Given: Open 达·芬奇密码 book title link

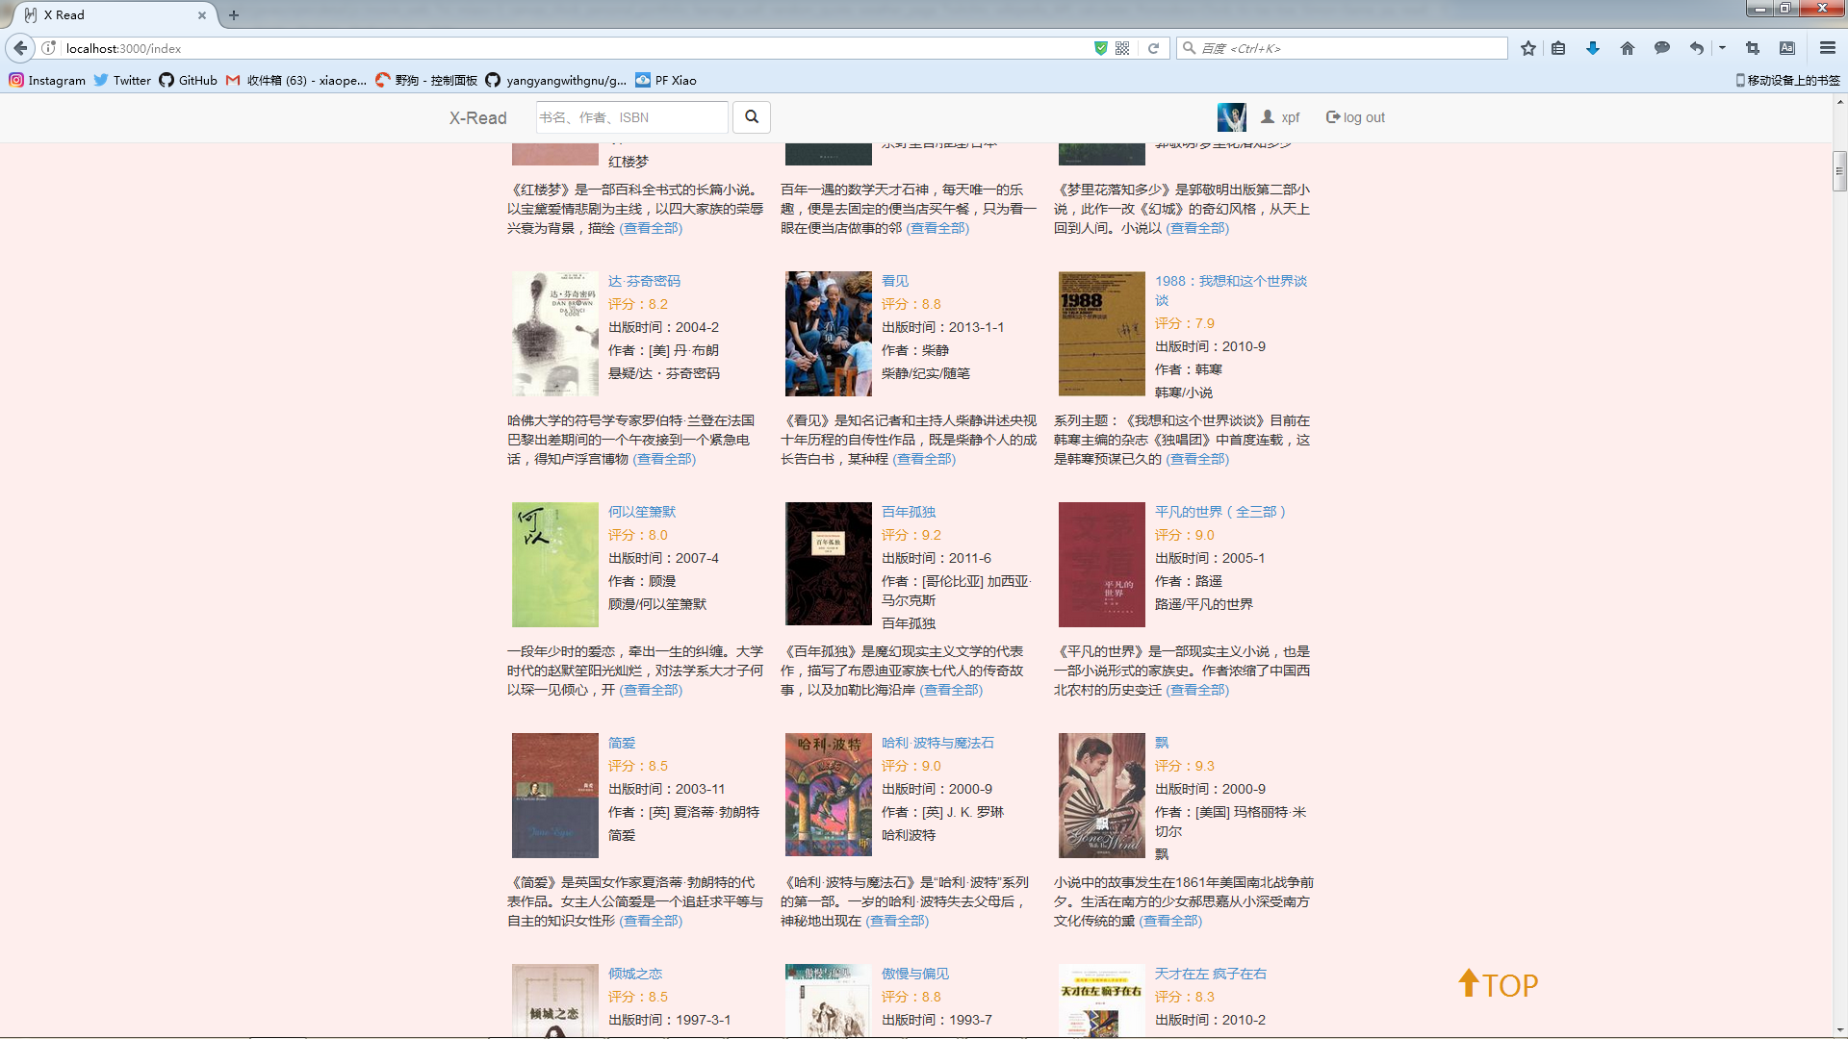Looking at the screenshot, I should (644, 281).
